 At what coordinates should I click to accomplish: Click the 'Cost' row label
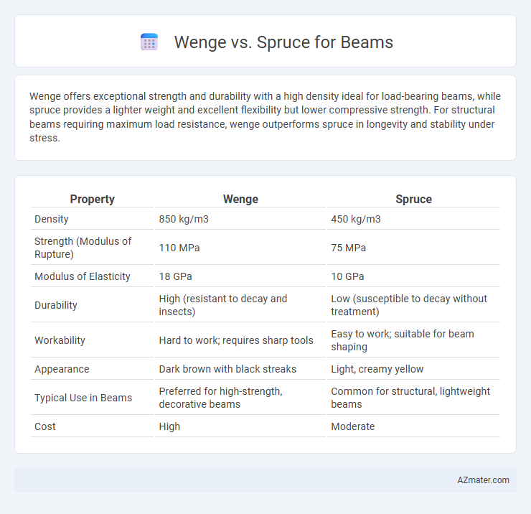[45, 426]
